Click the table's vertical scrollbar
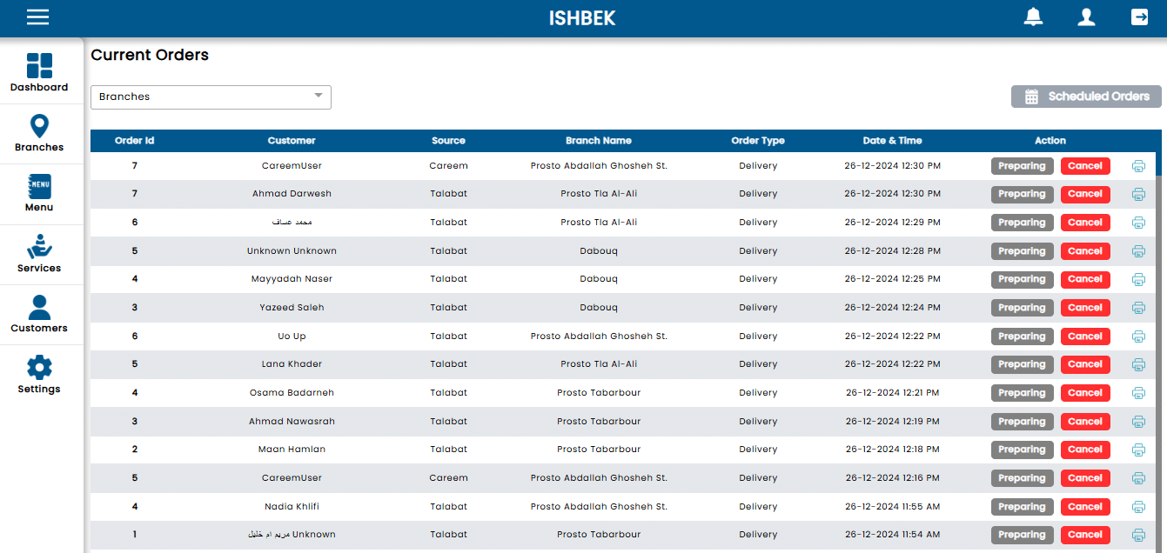This screenshot has width=1167, height=553. pyautogui.click(x=1158, y=348)
